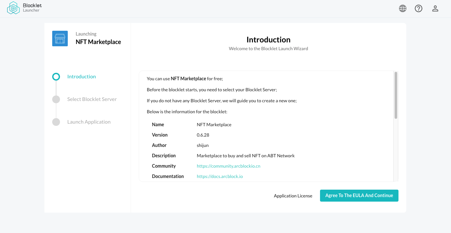Click the Select Blocklet Server step circle

point(56,99)
